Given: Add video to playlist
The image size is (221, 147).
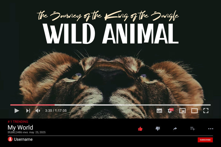Looking at the screenshot, I should pos(193,129).
